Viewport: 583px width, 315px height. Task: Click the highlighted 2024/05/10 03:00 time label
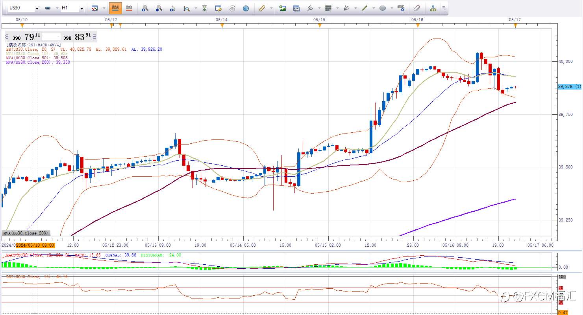coord(35,245)
